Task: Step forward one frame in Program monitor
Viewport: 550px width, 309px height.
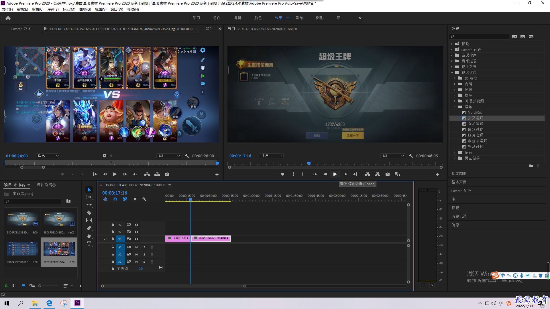Action: click(x=345, y=174)
